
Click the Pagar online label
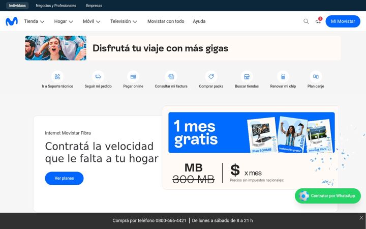[x=133, y=86]
